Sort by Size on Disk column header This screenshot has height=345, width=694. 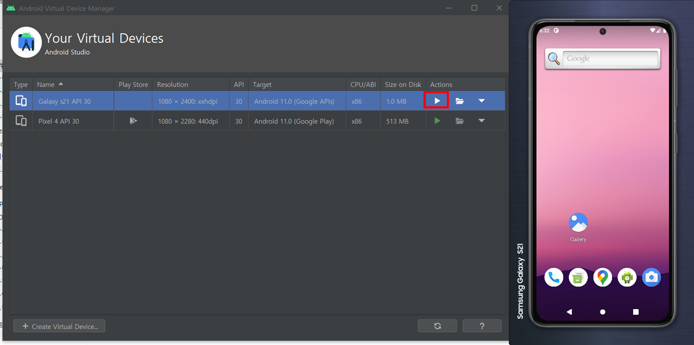point(403,85)
